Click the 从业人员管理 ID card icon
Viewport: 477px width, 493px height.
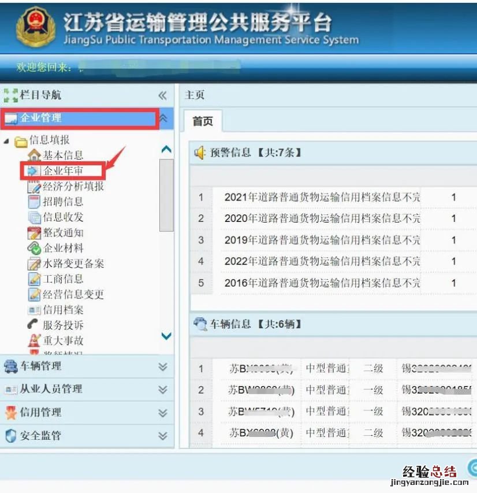click(x=11, y=390)
